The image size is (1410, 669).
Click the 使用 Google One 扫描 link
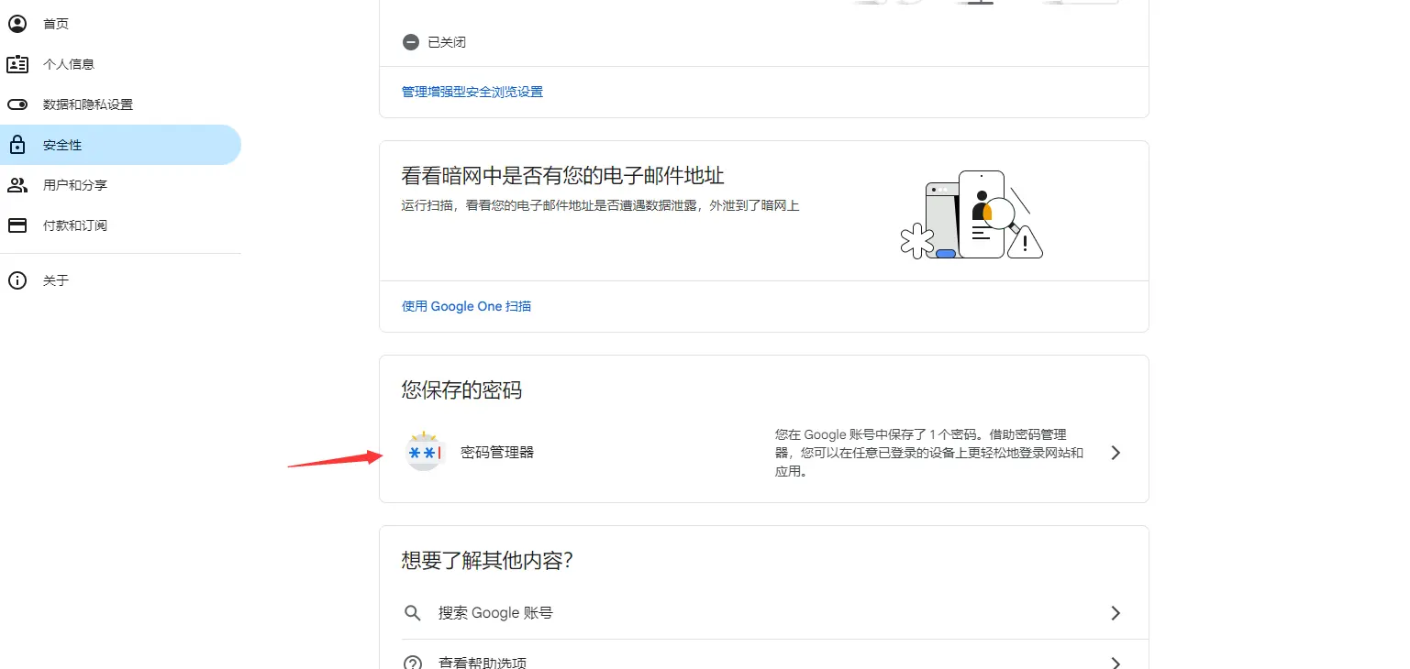click(x=467, y=306)
